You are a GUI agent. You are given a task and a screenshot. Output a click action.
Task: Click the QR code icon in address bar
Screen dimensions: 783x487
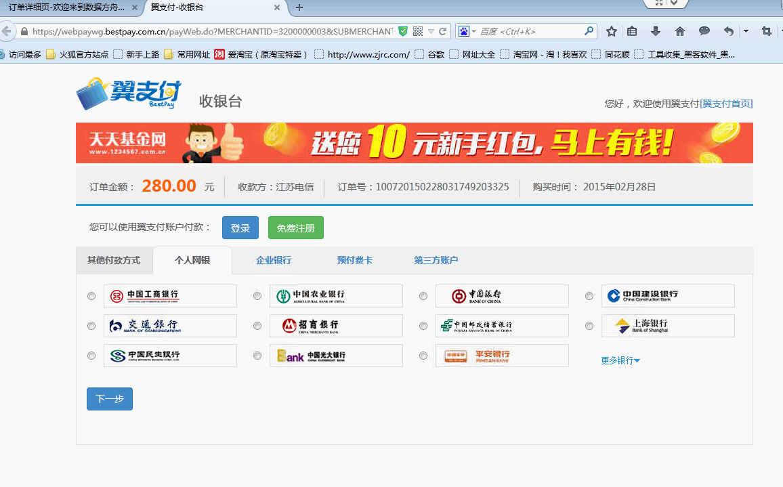[418, 31]
